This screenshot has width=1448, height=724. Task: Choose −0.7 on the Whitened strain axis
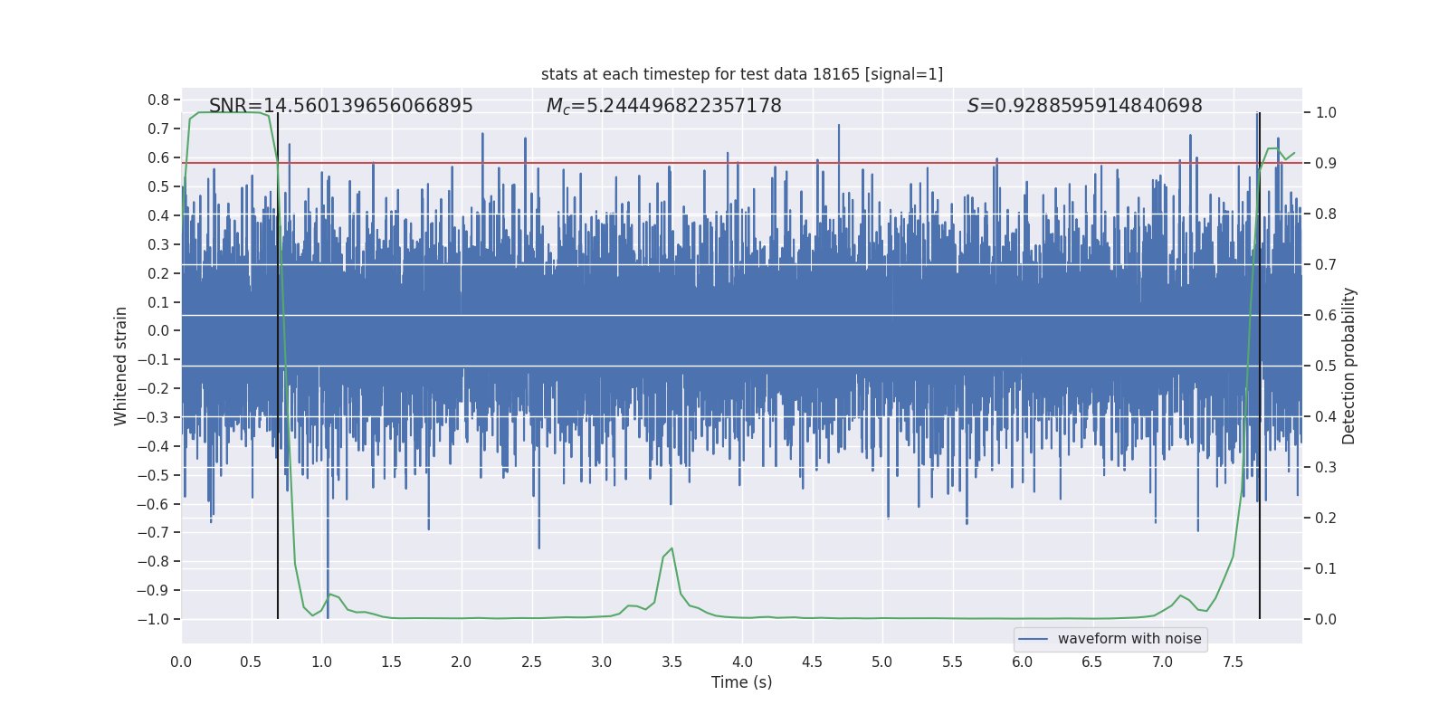click(153, 532)
